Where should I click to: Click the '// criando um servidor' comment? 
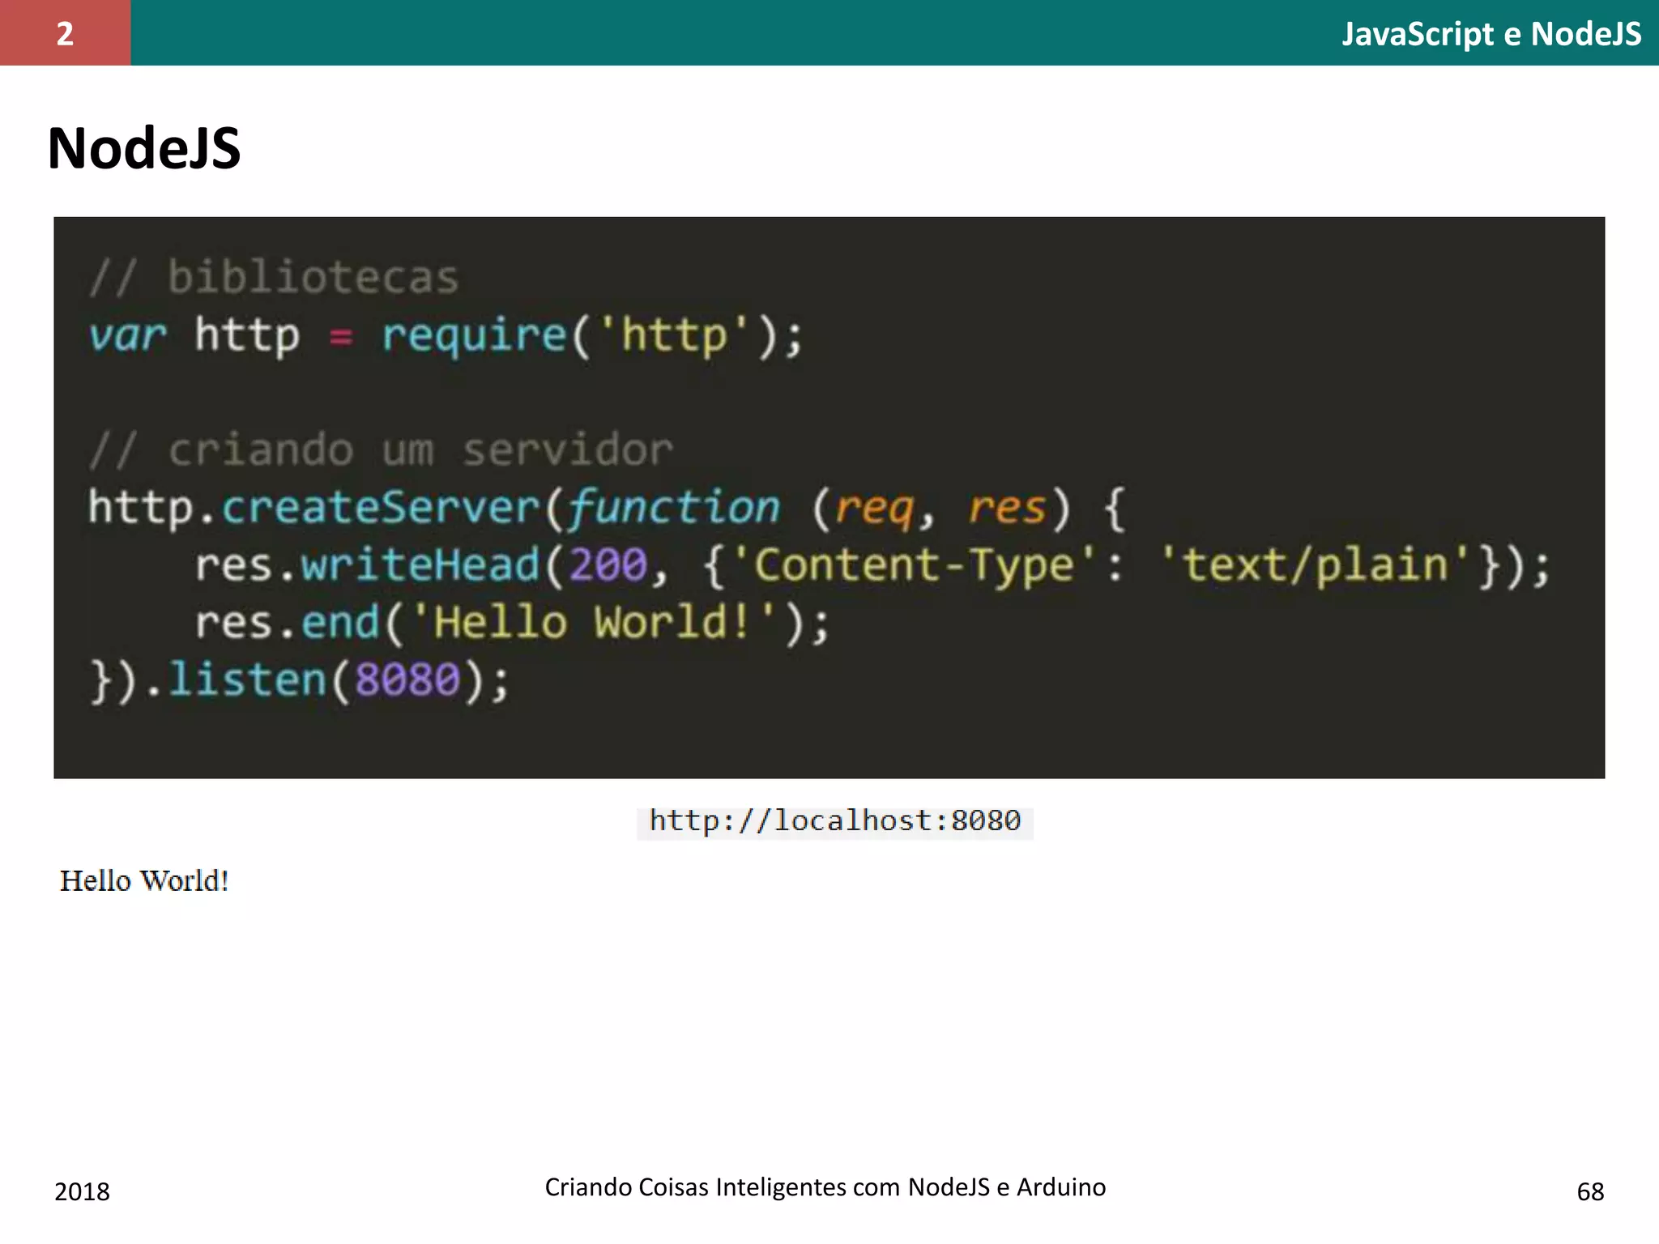[381, 449]
